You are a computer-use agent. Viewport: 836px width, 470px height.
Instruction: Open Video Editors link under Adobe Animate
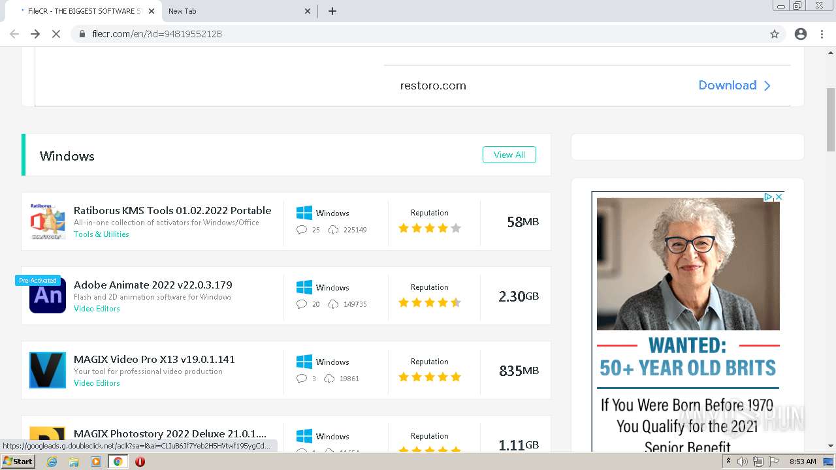point(97,309)
